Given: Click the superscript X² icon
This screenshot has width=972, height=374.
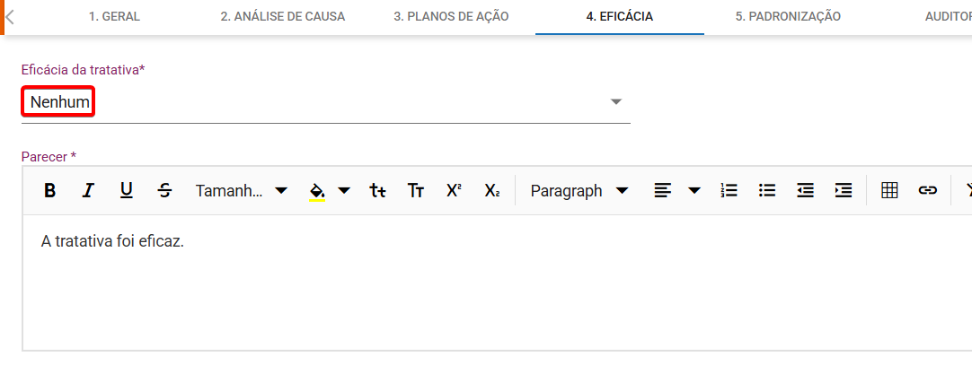Looking at the screenshot, I should (x=454, y=191).
